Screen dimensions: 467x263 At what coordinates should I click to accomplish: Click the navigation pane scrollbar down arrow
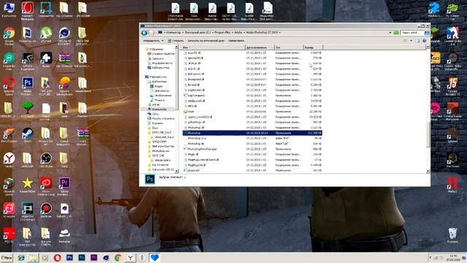click(177, 171)
